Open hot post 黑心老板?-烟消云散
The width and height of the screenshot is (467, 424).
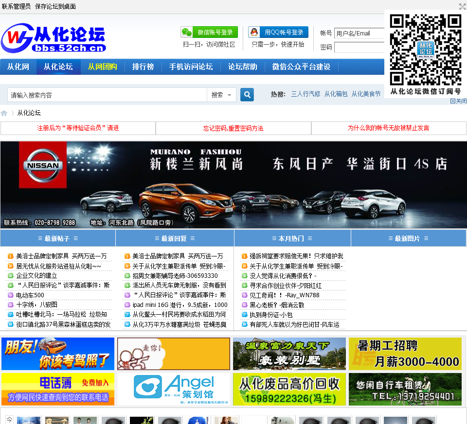(277, 305)
